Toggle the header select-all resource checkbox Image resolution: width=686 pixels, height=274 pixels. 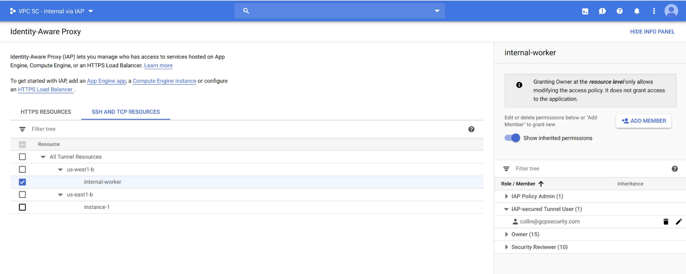pos(22,144)
